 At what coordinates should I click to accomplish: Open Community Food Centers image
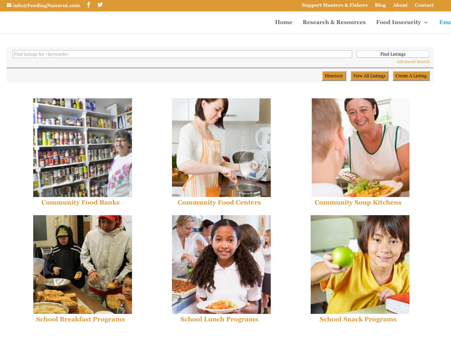pos(221,148)
